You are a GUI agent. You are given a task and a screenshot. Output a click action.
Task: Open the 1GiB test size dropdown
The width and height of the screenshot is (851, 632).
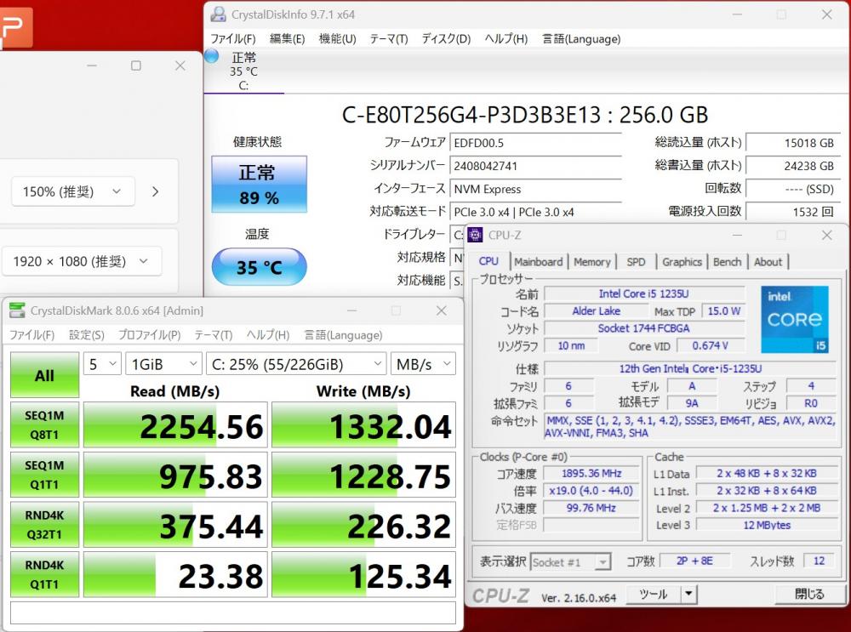[163, 364]
